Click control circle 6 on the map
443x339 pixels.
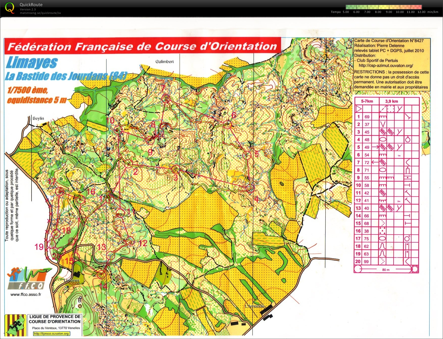tap(228, 125)
